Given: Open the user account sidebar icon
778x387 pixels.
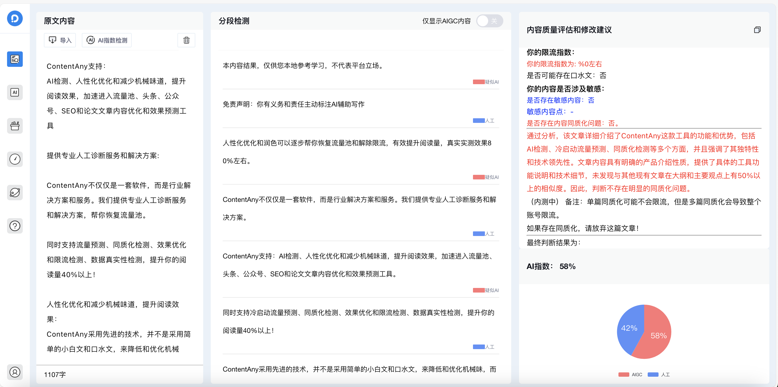Looking at the screenshot, I should point(15,372).
